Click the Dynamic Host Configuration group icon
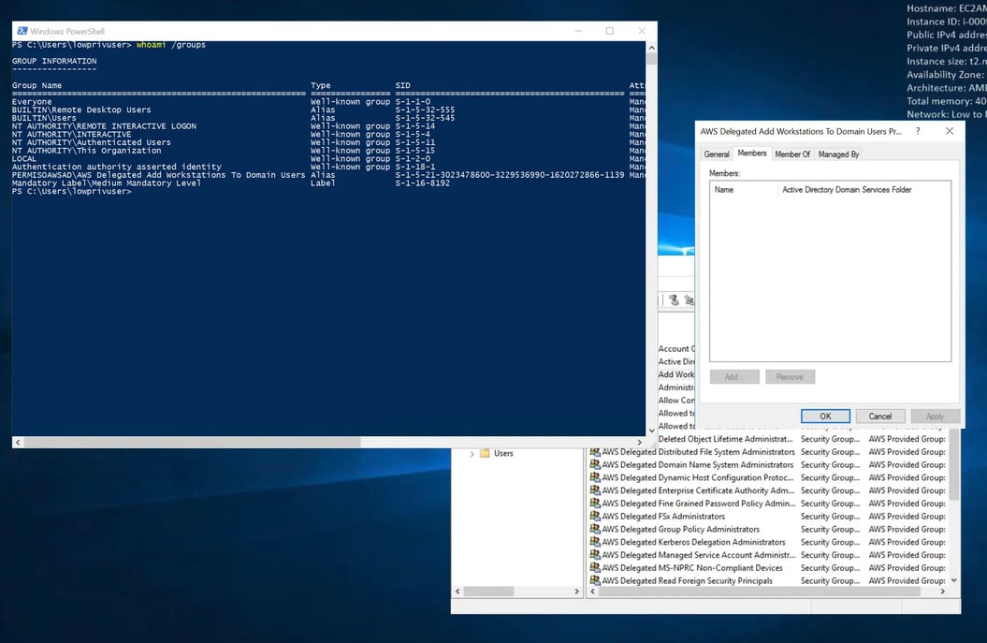Image resolution: width=987 pixels, height=643 pixels. [595, 478]
